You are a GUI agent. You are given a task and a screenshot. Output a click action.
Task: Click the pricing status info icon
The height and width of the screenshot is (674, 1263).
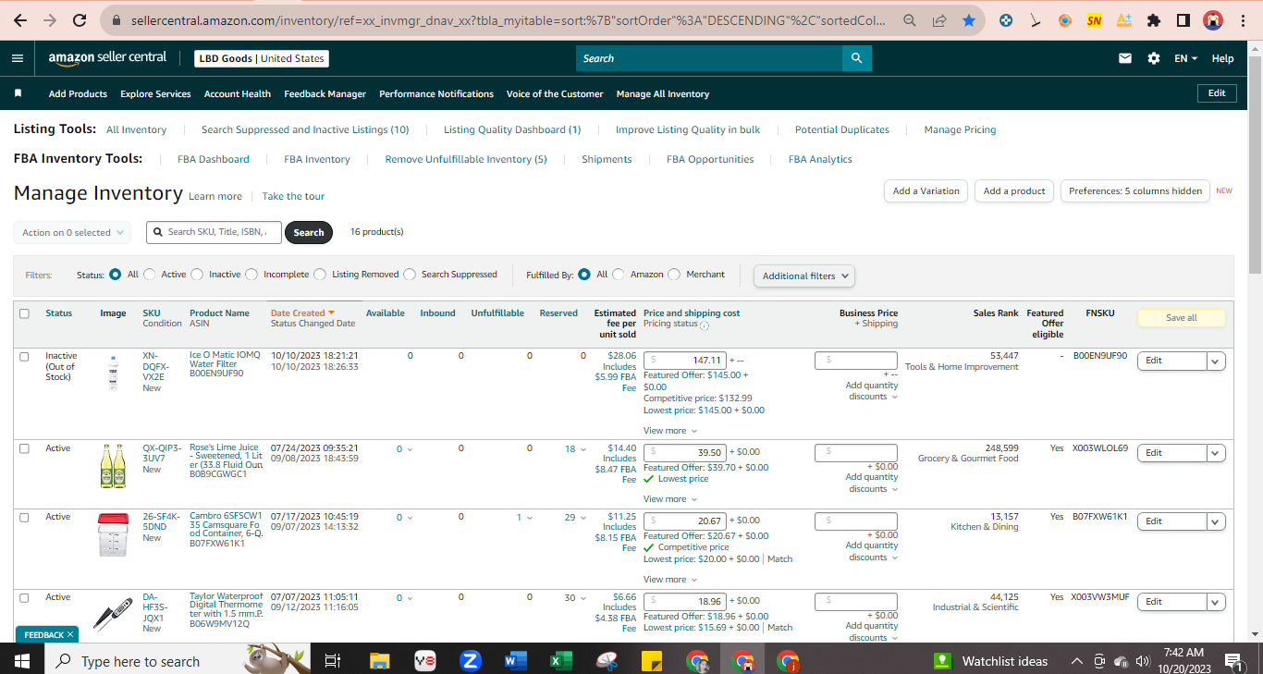click(x=705, y=325)
